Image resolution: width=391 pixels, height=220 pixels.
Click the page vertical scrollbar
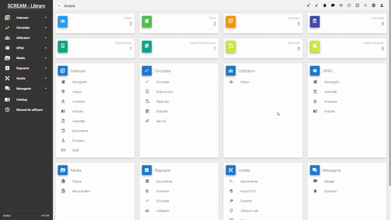(389, 98)
